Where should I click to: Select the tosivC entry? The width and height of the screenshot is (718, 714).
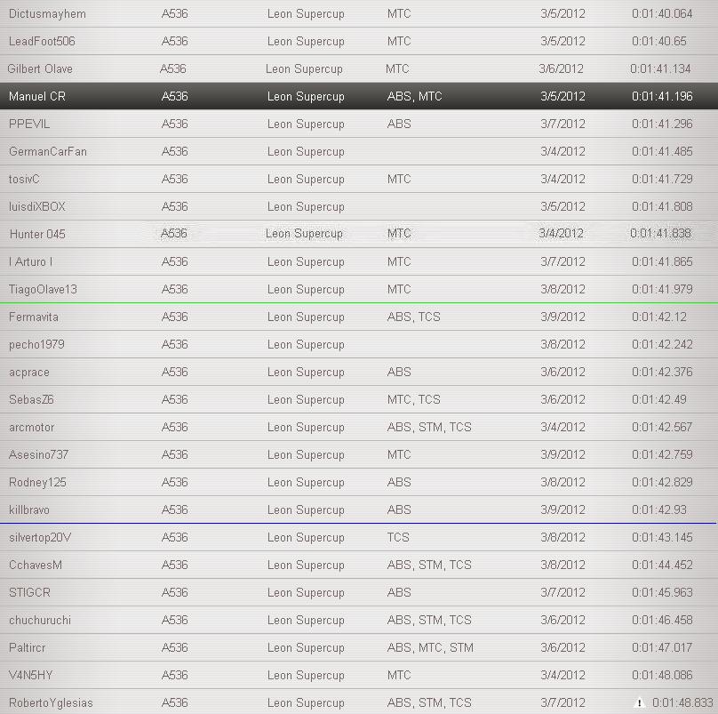359,180
